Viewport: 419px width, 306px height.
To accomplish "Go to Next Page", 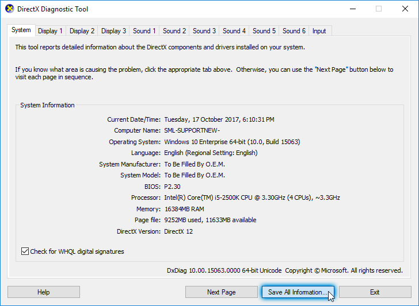I will (221, 292).
